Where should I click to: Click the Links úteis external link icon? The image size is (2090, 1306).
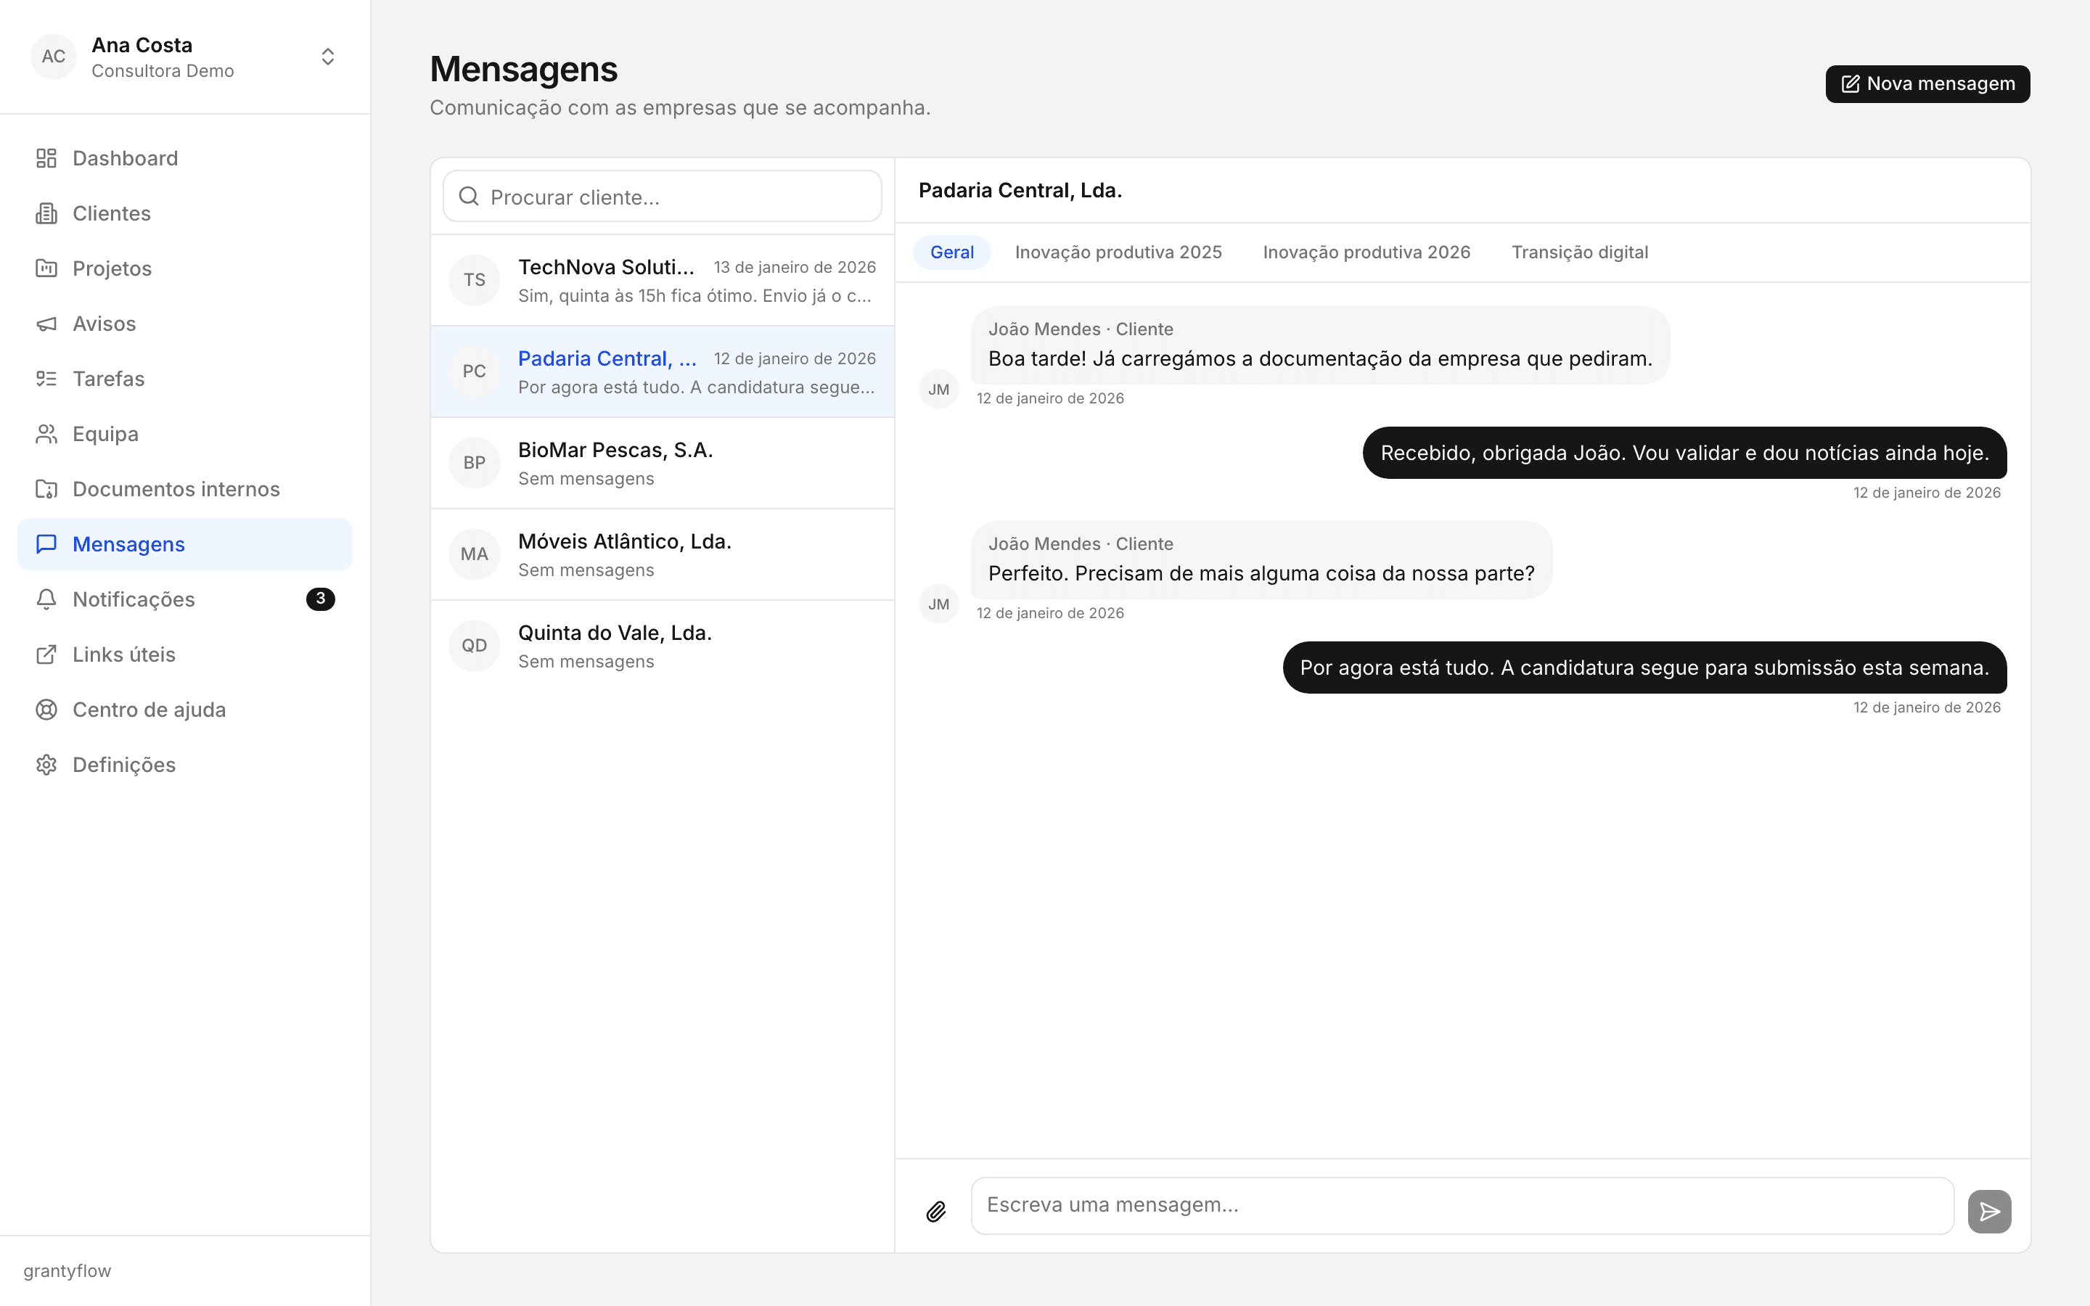(46, 654)
